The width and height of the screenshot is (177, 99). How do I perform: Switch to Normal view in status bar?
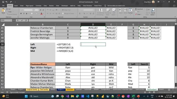[x=145, y=92]
